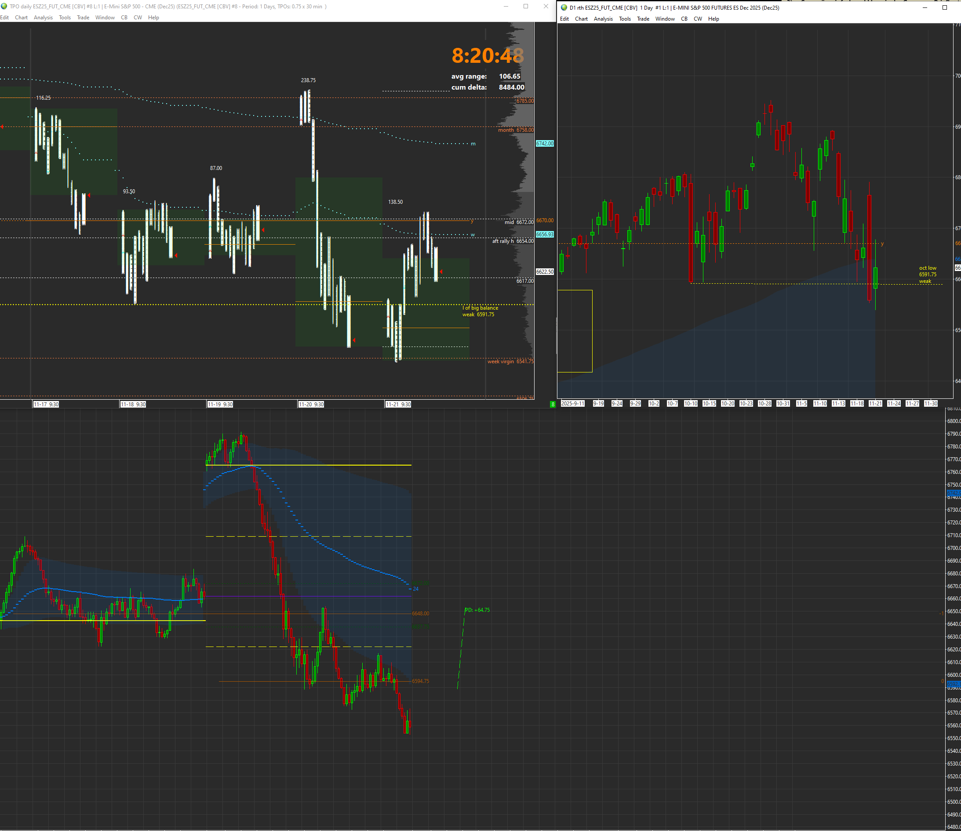Click the 6648.00 level label on intraday chart
The width and height of the screenshot is (961, 831).
click(420, 614)
